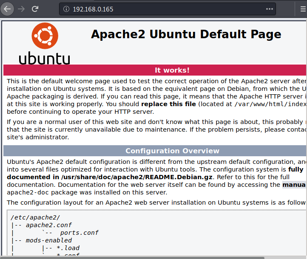The width and height of the screenshot is (307, 259).
Task: Click '/usr/share/doc/apache2/README.Debian.gz' bold text
Action: tap(137, 177)
